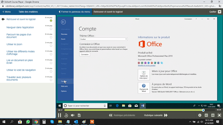Open the player settings gear
Image resolution: width=223 pixels, height=125 pixels.
(x=200, y=115)
